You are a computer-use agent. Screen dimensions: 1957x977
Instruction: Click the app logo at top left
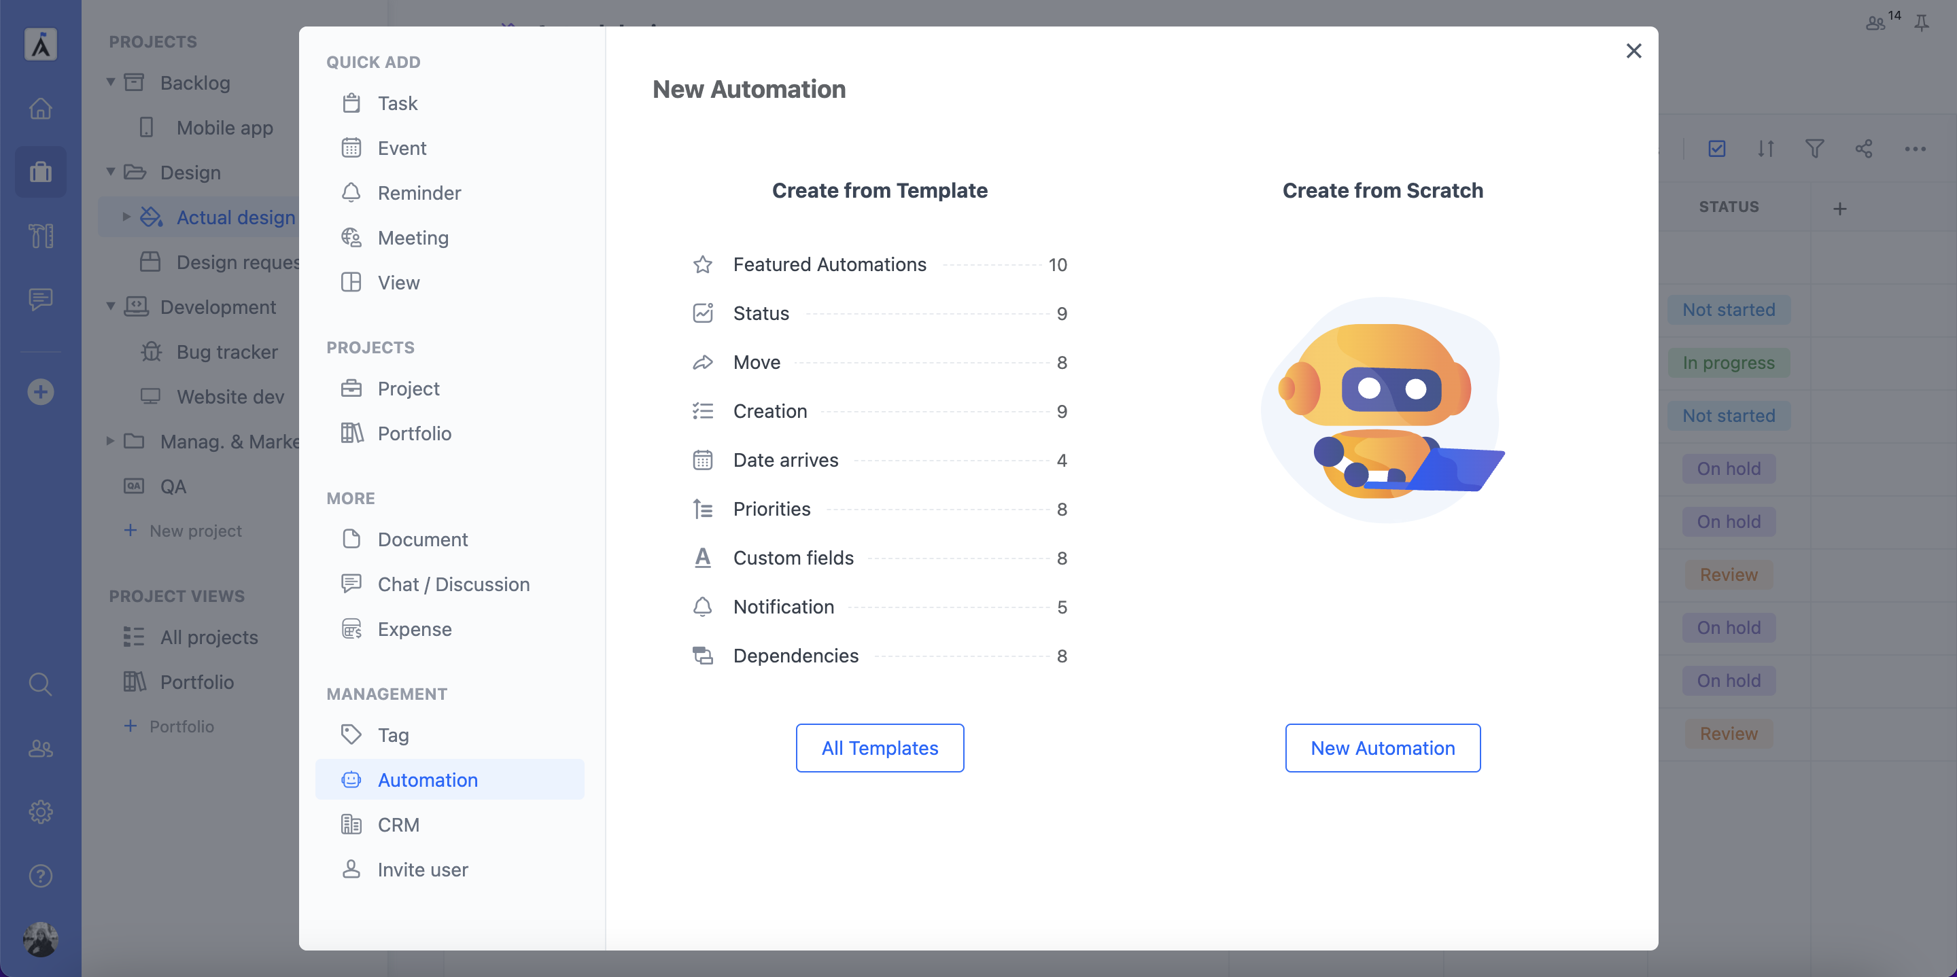point(40,44)
